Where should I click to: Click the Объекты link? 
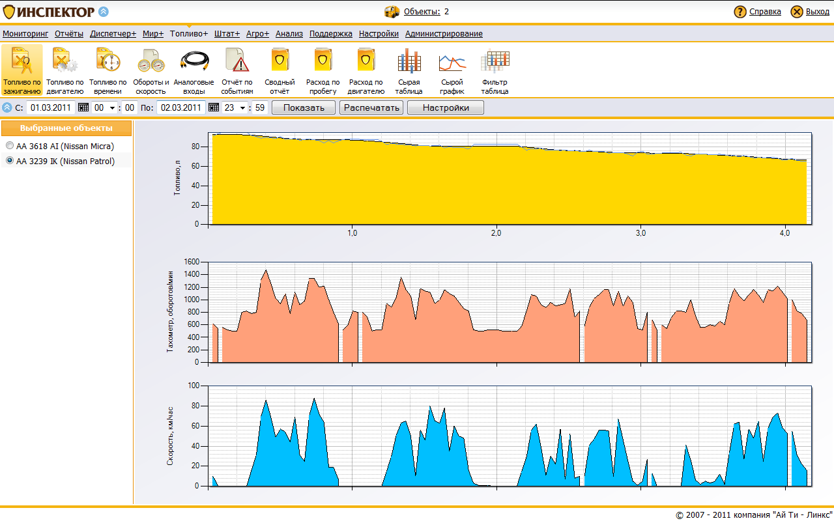422,12
